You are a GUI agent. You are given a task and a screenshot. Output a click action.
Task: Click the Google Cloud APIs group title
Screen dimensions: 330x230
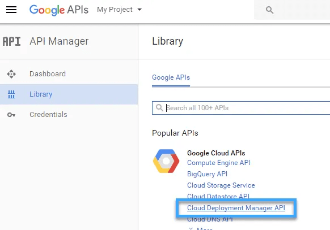point(216,153)
